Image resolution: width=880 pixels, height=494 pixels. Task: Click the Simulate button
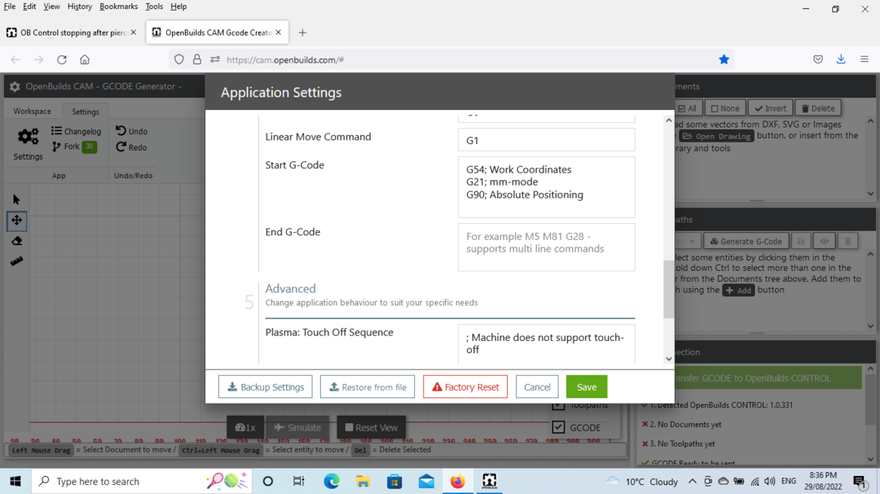[297, 427]
